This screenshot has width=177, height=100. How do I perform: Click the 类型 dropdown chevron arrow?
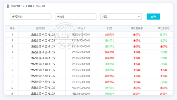point(139,17)
